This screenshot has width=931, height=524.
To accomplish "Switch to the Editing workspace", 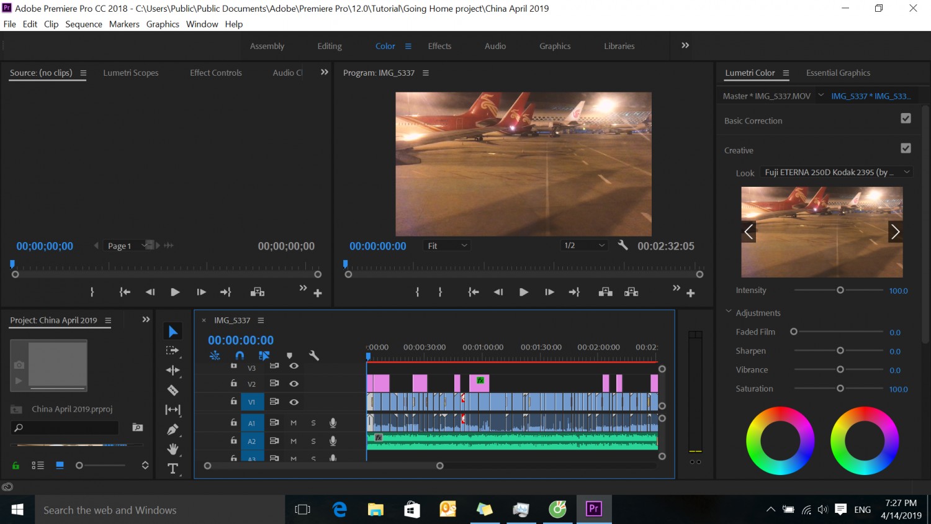I will pos(330,46).
